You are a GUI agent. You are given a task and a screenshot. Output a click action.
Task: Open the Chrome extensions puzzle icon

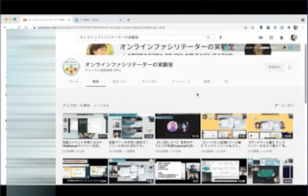click(289, 28)
